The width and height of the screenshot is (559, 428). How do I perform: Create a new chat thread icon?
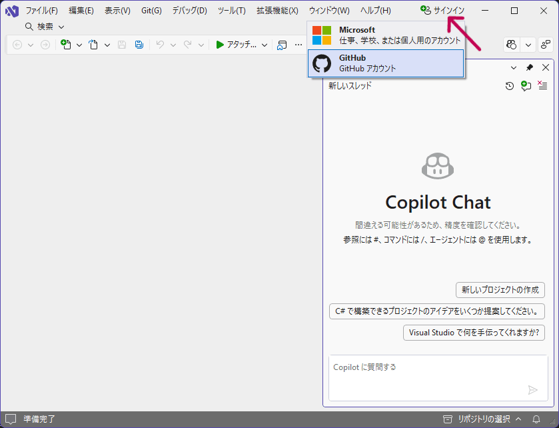point(526,85)
